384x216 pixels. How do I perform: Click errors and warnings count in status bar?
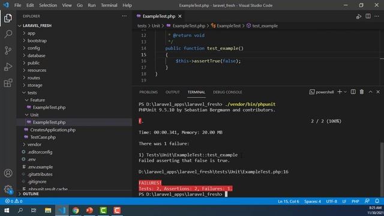coord(14,201)
